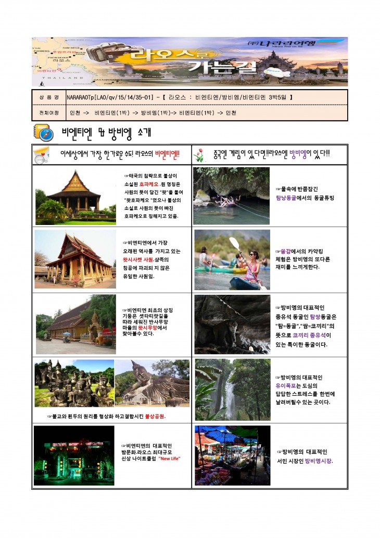Select the New Life nightclub neon photo
The width and height of the screenshot is (380, 538).
click(74, 456)
